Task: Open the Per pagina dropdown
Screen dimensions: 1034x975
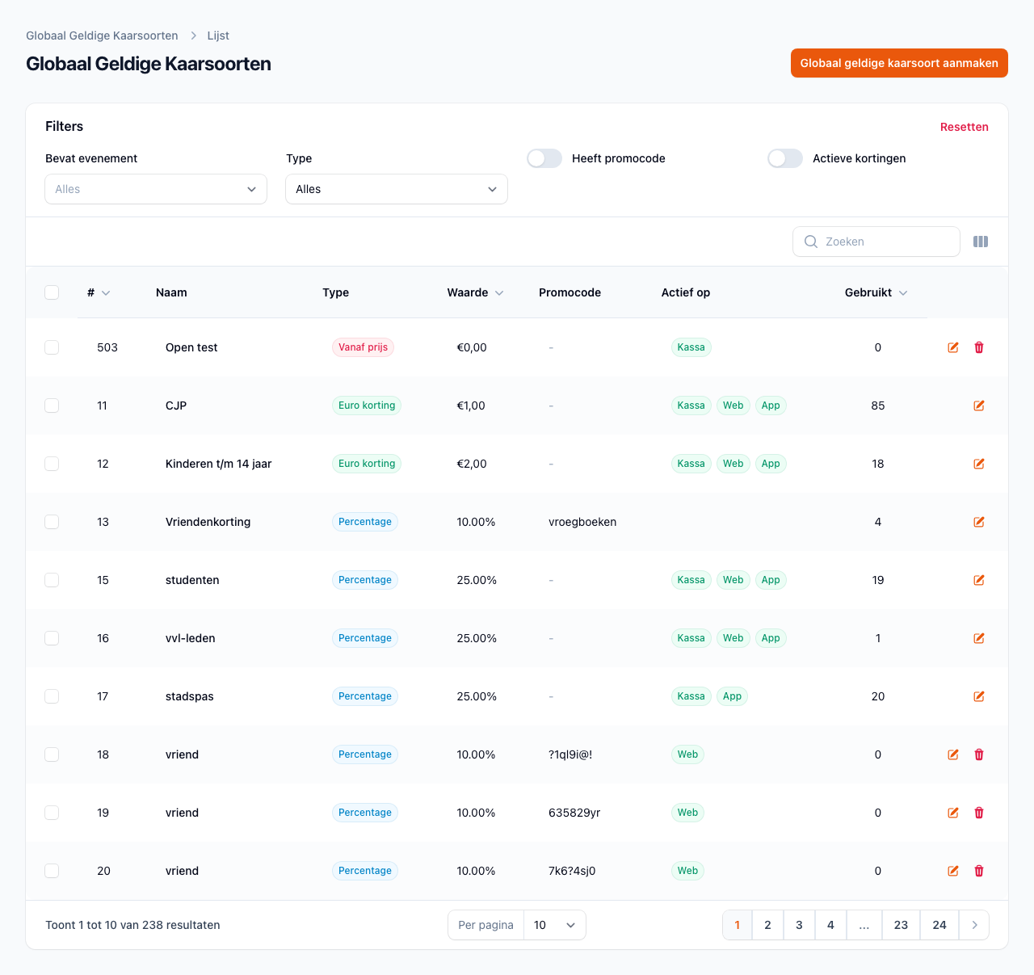Action: 554,925
